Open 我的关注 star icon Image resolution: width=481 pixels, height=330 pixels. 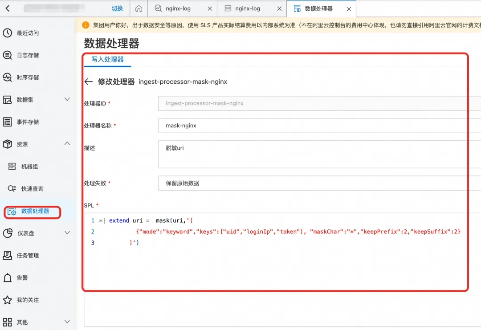tap(8, 300)
